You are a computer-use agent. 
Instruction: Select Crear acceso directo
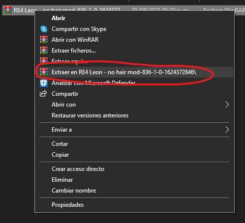click(78, 169)
